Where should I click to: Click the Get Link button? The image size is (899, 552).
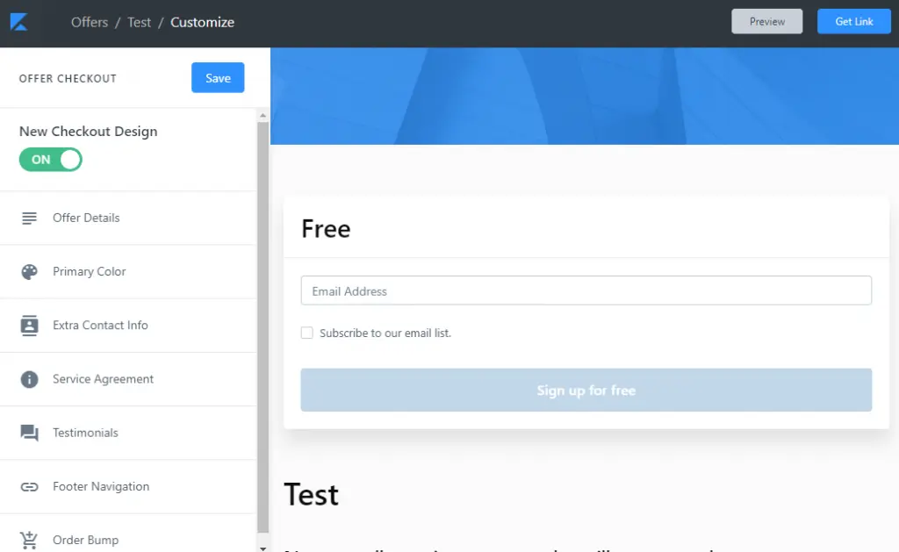click(x=853, y=22)
